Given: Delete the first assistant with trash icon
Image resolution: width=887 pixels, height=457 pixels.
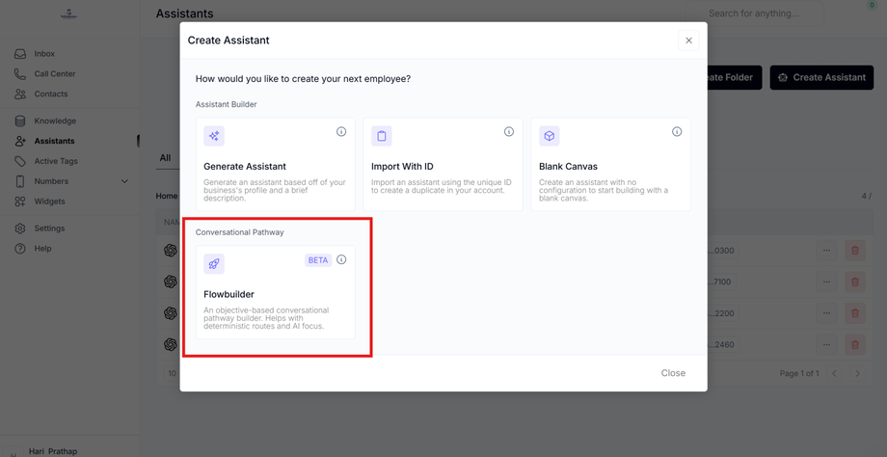Looking at the screenshot, I should coord(855,251).
